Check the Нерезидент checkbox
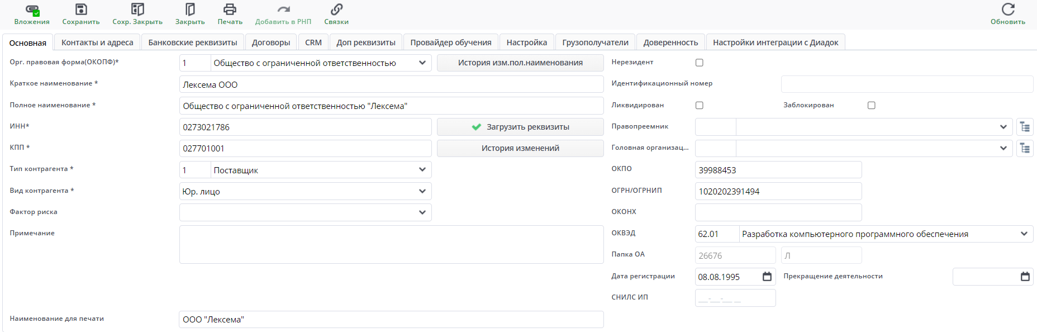Image resolution: width=1037 pixels, height=332 pixels. click(x=699, y=63)
